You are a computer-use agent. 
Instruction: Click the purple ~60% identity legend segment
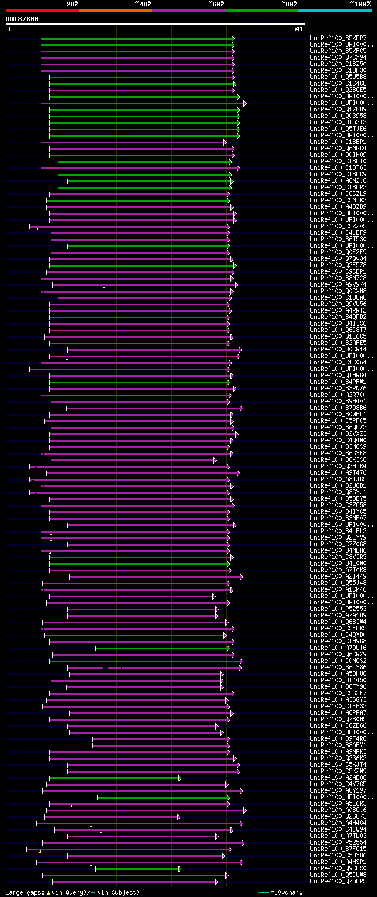188,11
